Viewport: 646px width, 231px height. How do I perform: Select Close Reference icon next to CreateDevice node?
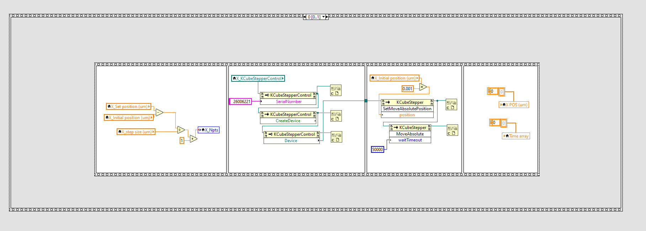click(x=336, y=116)
